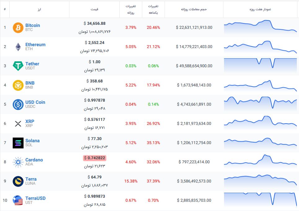Open the BNB coin page link

coord(30,83)
